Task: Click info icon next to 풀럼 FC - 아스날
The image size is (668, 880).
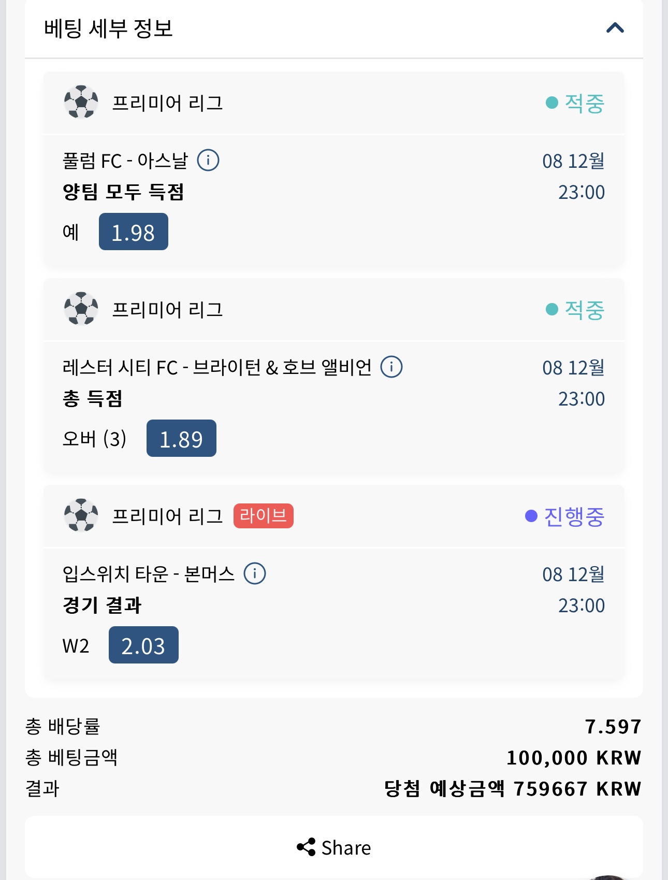Action: (x=208, y=160)
